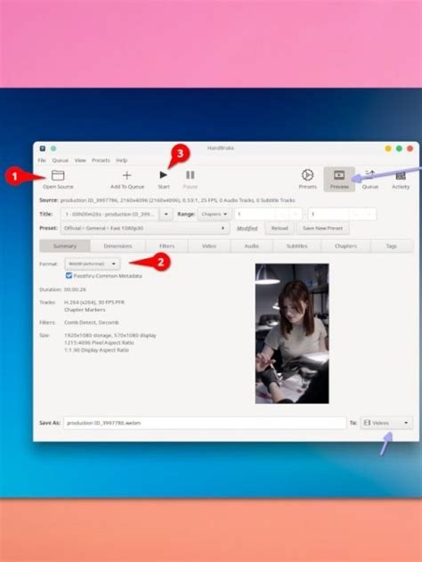The image size is (422, 562).
Task: Open the Videos destination folder dropdown
Action: pos(386,423)
